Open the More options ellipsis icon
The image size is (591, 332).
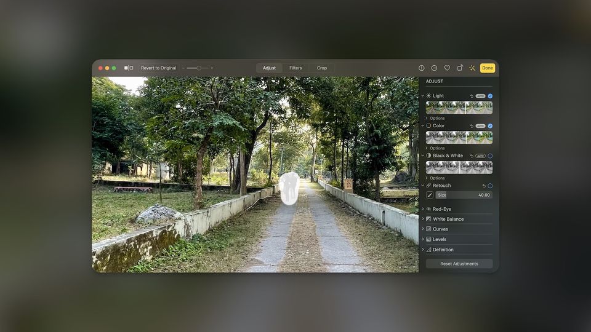[x=434, y=68]
